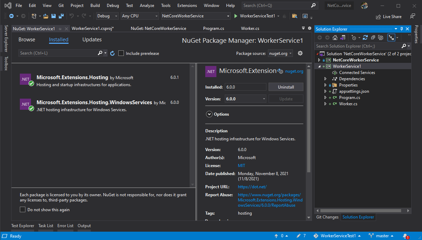
Task: Click Collapse All icon in Solution Explorer
Action: [x=373, y=38]
